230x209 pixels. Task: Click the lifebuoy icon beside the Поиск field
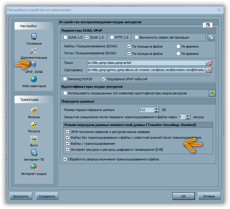click(209, 63)
